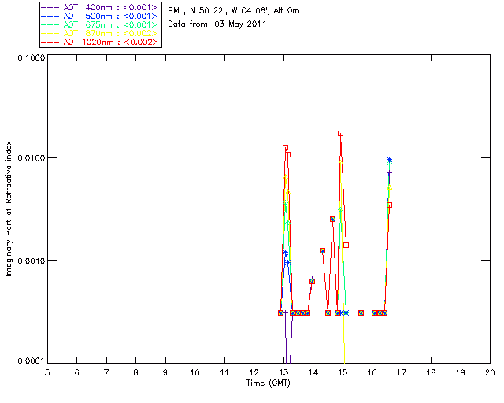Screen dimensions: 504x403
Task: Click the x-axis tick label 7
Action: point(106,373)
